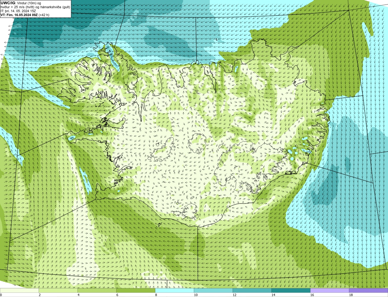Click the legend scale label "12"

235,295
